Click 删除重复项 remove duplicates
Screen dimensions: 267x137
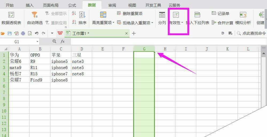tap(130, 14)
